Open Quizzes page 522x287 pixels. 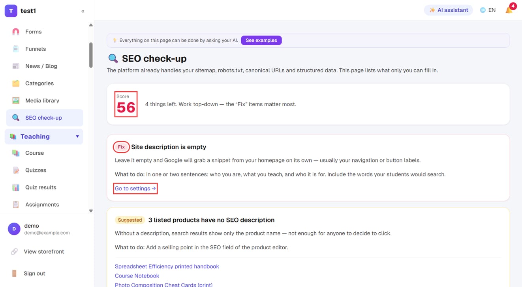point(45,170)
